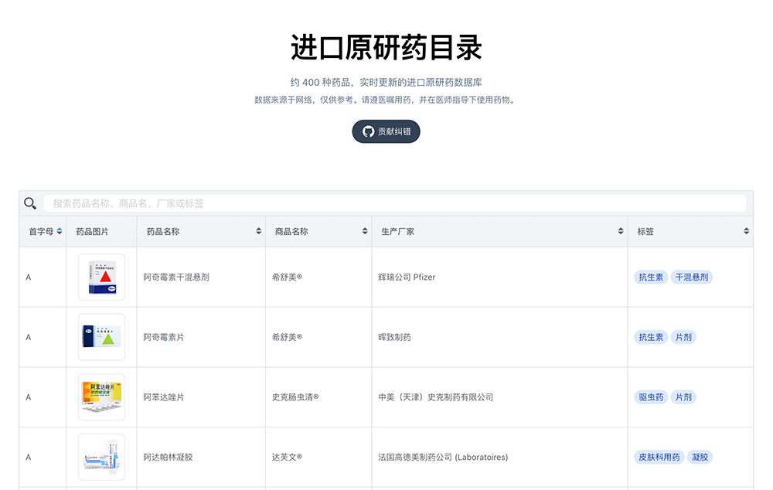The image size is (773, 490).
Task: Click 抗生素 tag in 阿奇霉素片 row
Action: point(651,337)
